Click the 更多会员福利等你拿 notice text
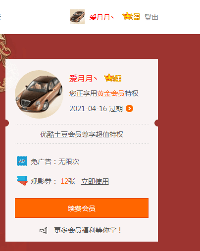Image resolution: width=200 pixels, height=251 pixels. [x=88, y=230]
